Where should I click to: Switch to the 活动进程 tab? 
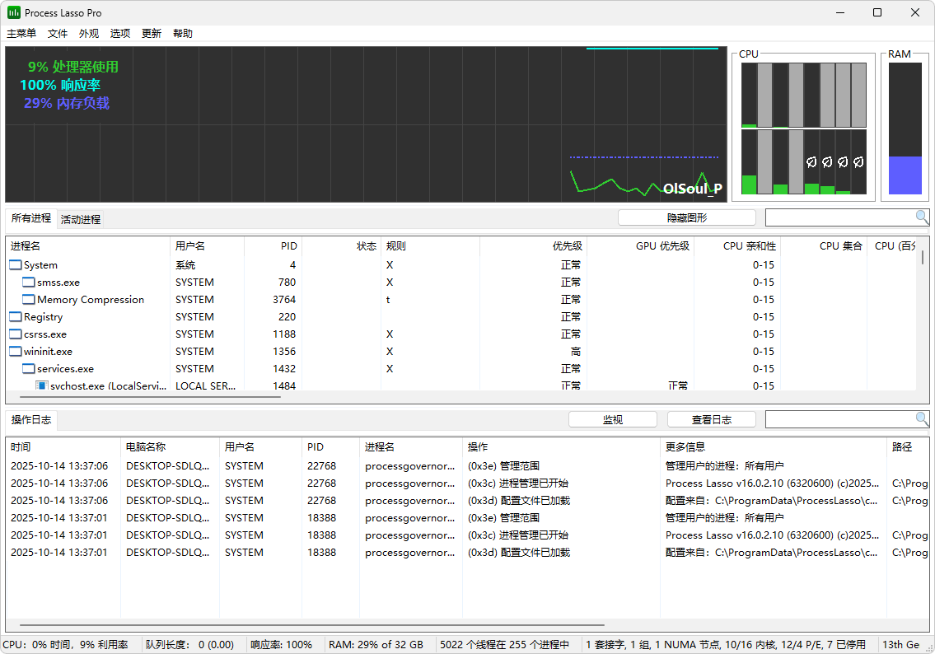(x=79, y=218)
